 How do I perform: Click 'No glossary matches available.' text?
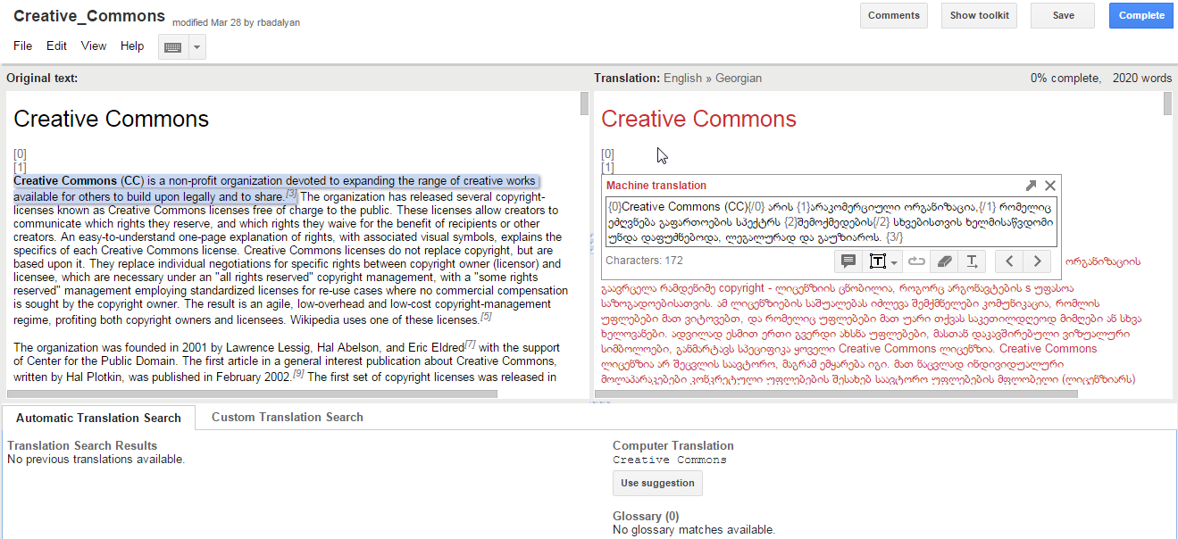[x=694, y=530]
